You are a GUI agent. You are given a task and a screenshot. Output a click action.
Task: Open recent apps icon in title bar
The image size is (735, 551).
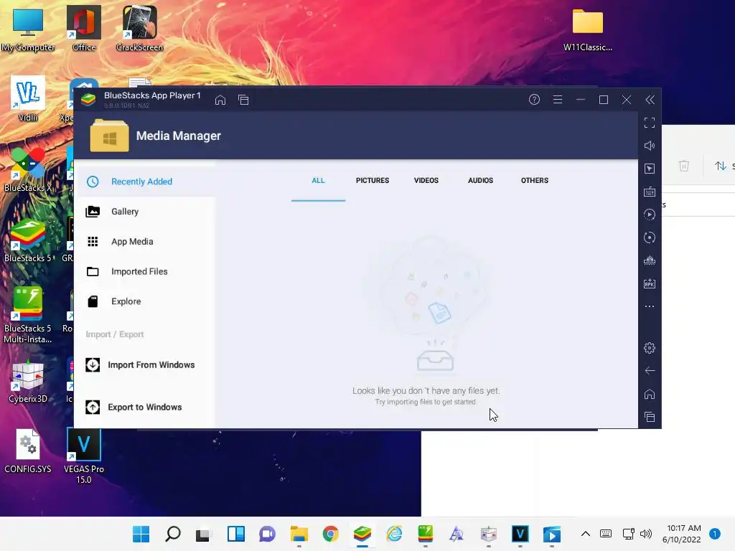coord(243,100)
